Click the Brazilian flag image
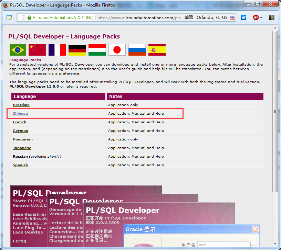 point(18,50)
